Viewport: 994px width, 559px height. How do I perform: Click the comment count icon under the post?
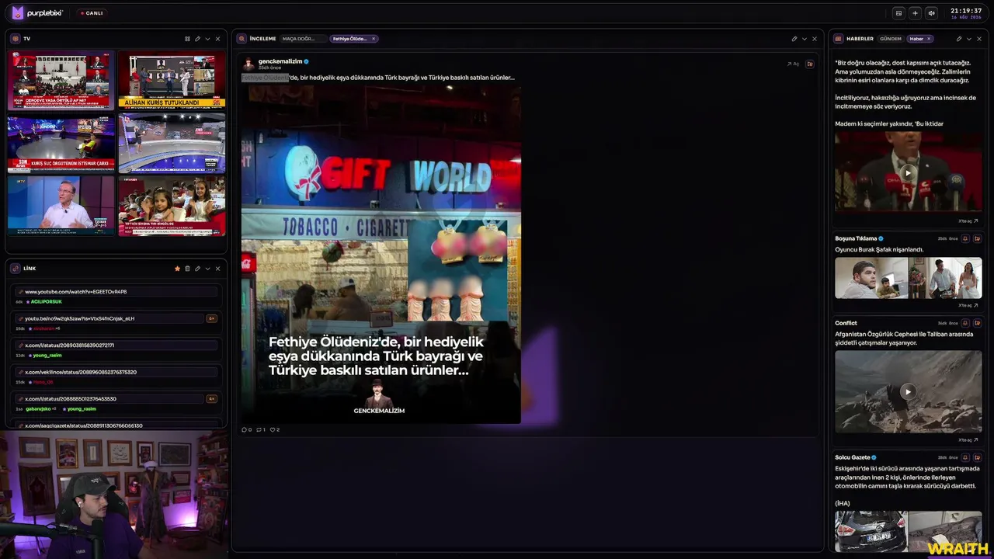tap(246, 429)
